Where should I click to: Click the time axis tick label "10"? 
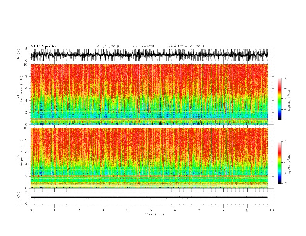click(272, 210)
